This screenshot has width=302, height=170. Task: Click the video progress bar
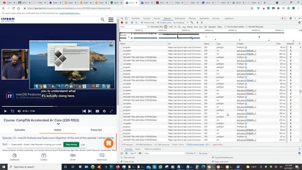(x=58, y=106)
